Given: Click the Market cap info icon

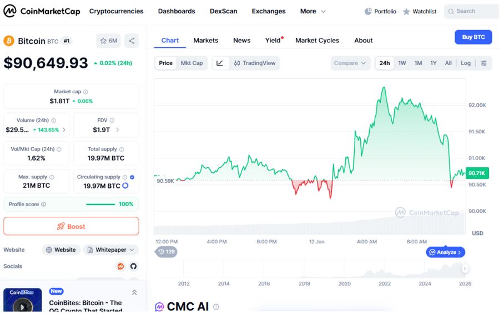Looking at the screenshot, I should click(x=85, y=92).
